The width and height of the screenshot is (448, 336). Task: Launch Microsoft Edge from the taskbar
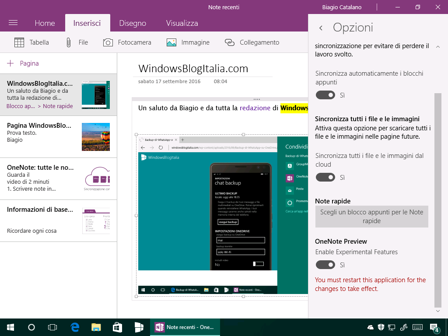click(x=75, y=327)
